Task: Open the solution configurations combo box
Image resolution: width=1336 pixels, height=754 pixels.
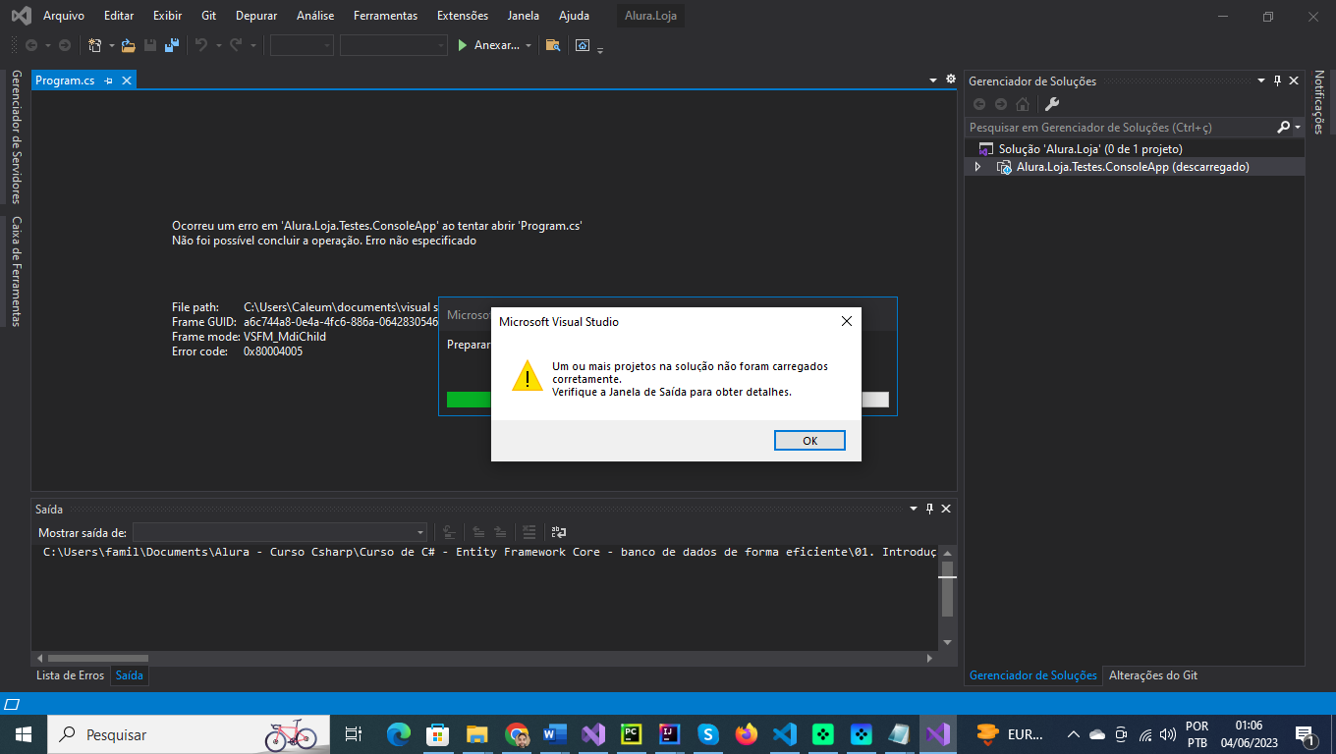Action: (302, 45)
